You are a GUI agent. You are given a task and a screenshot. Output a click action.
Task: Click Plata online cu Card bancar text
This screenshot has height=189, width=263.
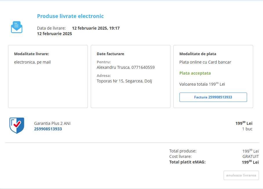205,62
